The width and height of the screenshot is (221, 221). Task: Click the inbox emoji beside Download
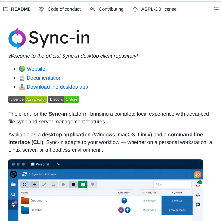coord(22,87)
